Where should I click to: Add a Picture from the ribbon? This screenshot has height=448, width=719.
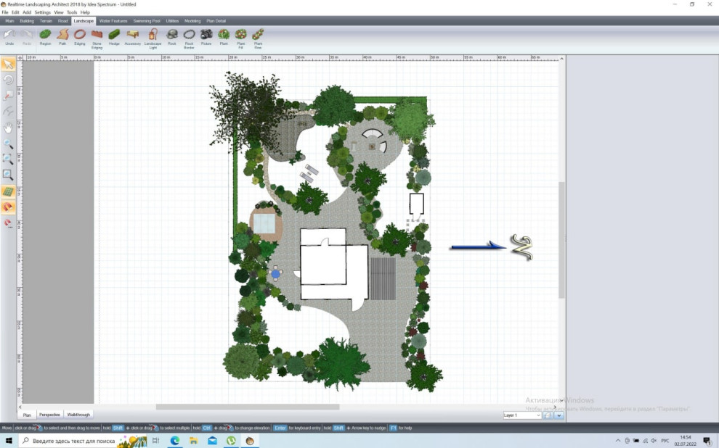(x=206, y=36)
